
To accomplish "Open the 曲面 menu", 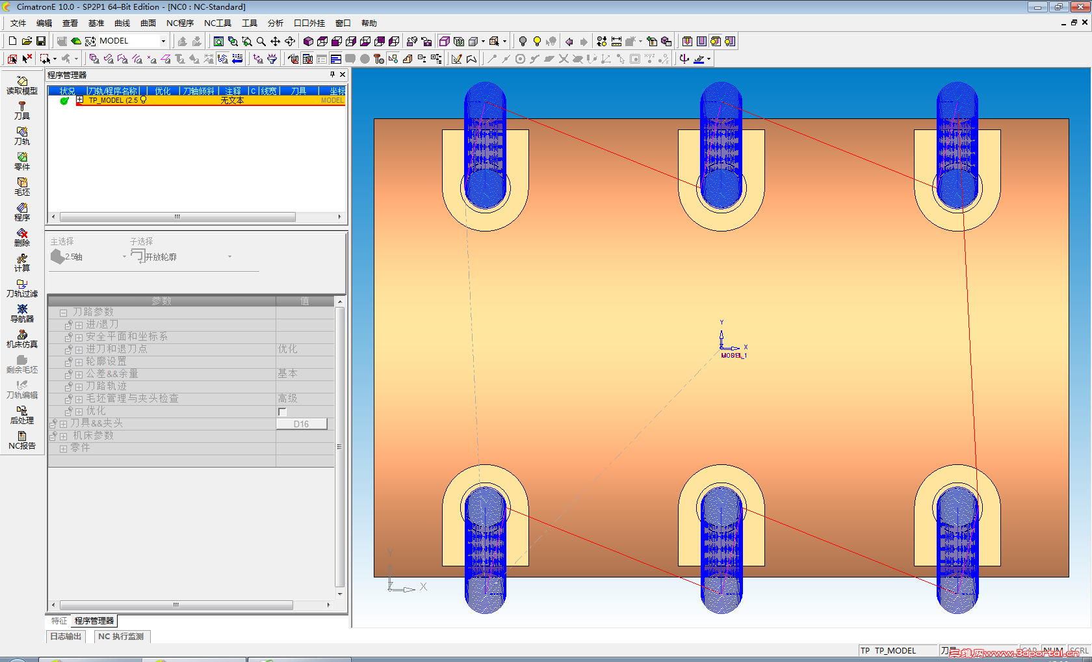I will [148, 23].
